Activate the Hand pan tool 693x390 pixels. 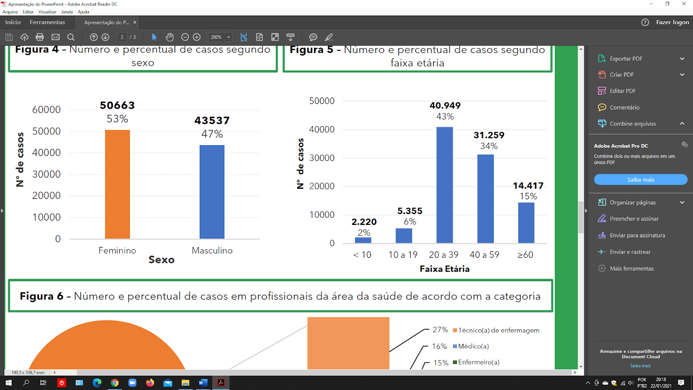click(169, 37)
